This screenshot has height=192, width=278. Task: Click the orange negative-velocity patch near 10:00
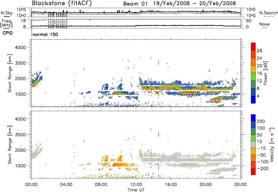click(x=119, y=165)
